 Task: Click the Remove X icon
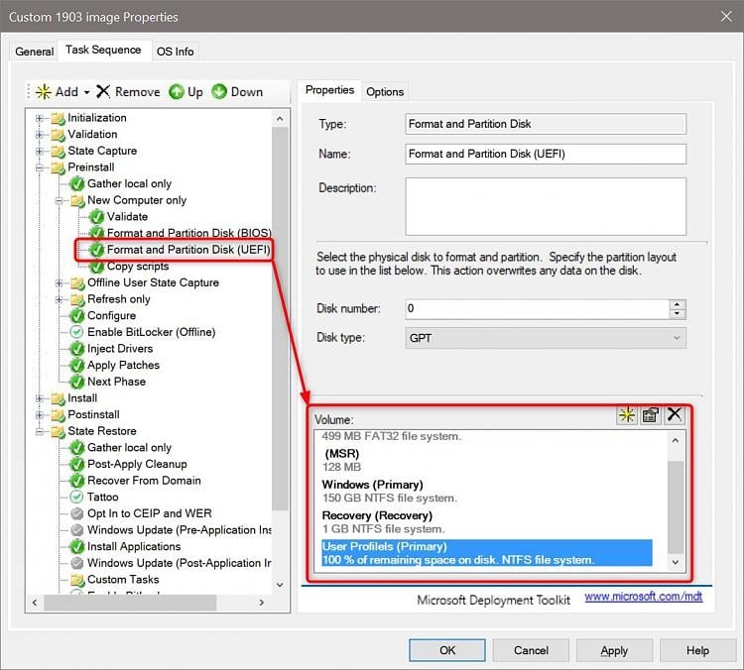(x=103, y=91)
